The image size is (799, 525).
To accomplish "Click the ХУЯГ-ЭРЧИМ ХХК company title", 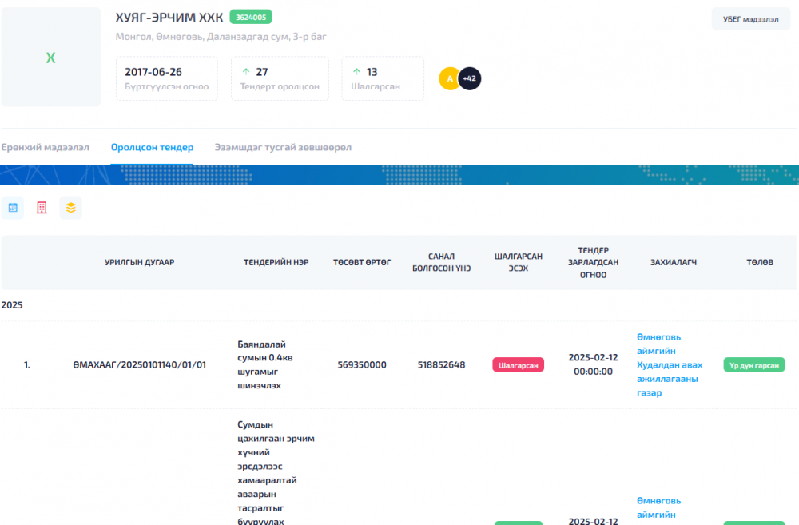I will click(x=169, y=18).
